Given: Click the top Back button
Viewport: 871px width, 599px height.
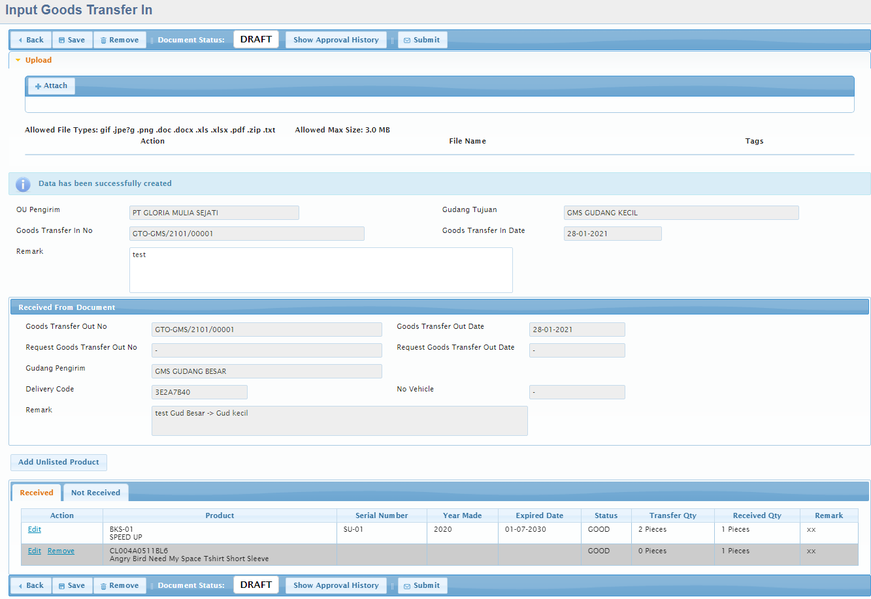Looking at the screenshot, I should [31, 40].
